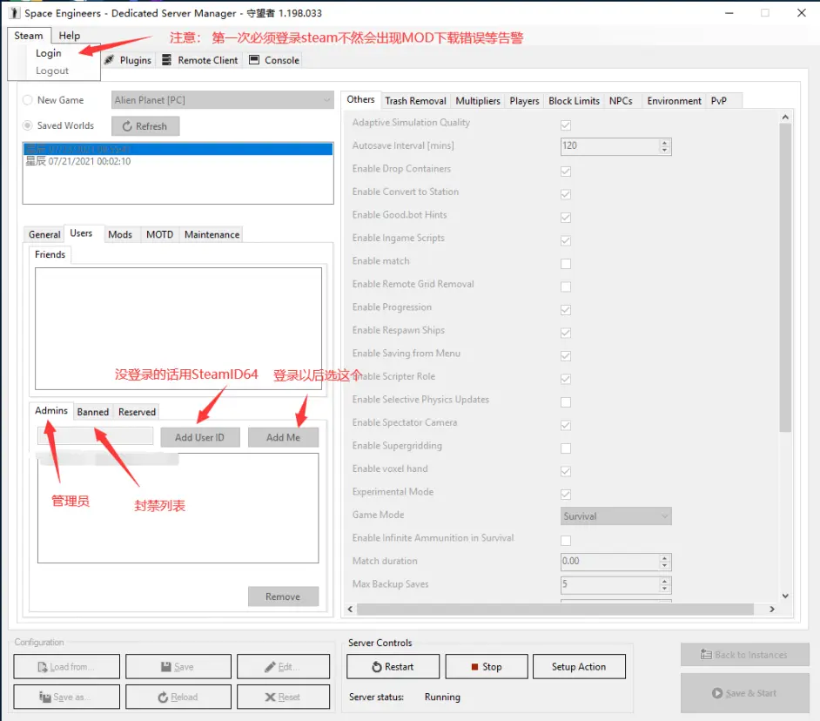This screenshot has height=721, width=820.
Task: Open the Others settings tab
Action: coord(361,99)
